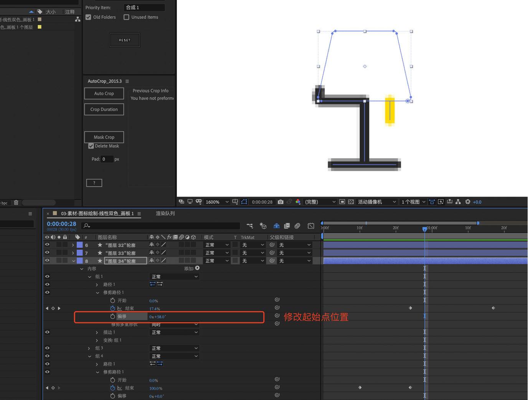
Task: Click the yellow label swatch in project panel
Action: coord(40,27)
